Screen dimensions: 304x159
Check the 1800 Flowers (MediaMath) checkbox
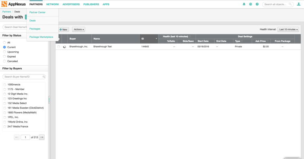coord(5,113)
